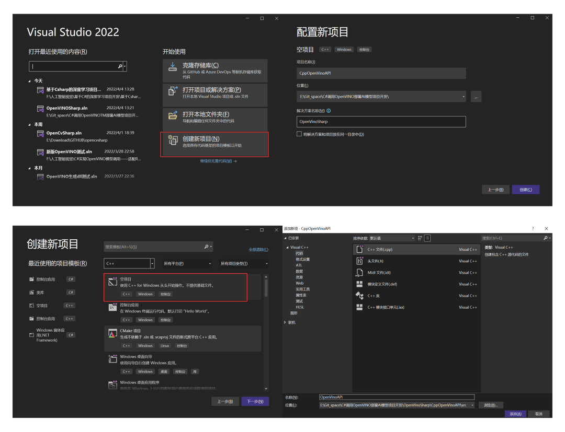Click the clone repository download icon
Image resolution: width=565 pixels, height=432 pixels.
coord(173,66)
